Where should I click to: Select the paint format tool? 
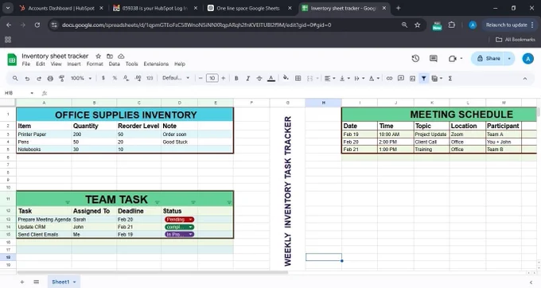[x=62, y=79]
